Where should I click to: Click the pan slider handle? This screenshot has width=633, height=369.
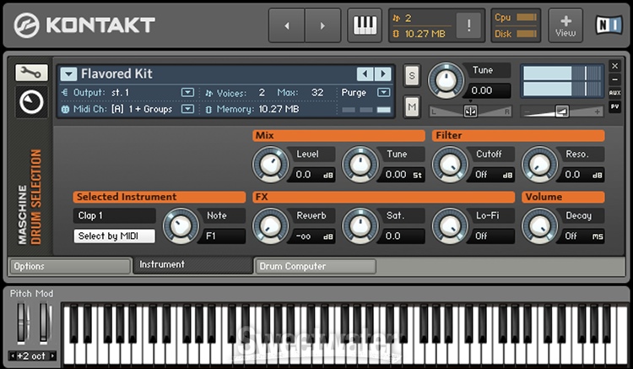coord(470,111)
